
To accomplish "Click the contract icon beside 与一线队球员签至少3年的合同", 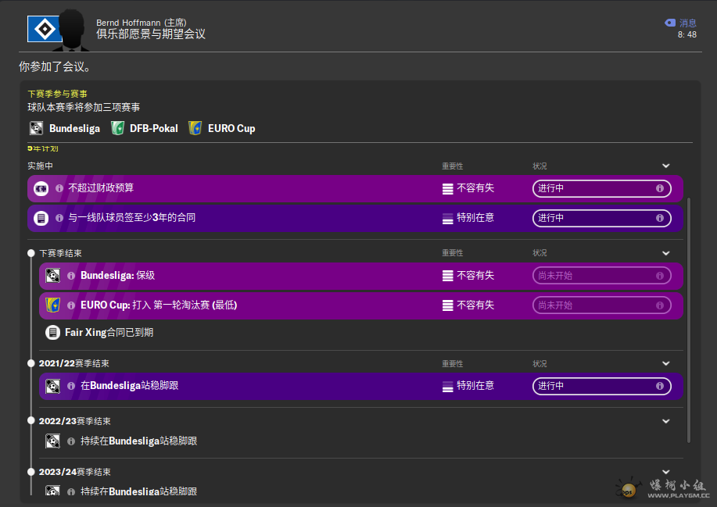I will coord(41,218).
